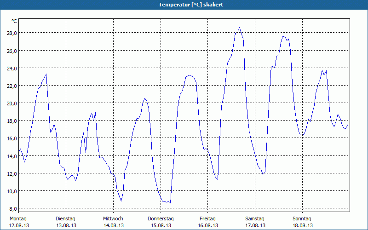Click the lowest curve point before Donnerstag afternoon
This screenshot has width=368, height=230.
170,203
